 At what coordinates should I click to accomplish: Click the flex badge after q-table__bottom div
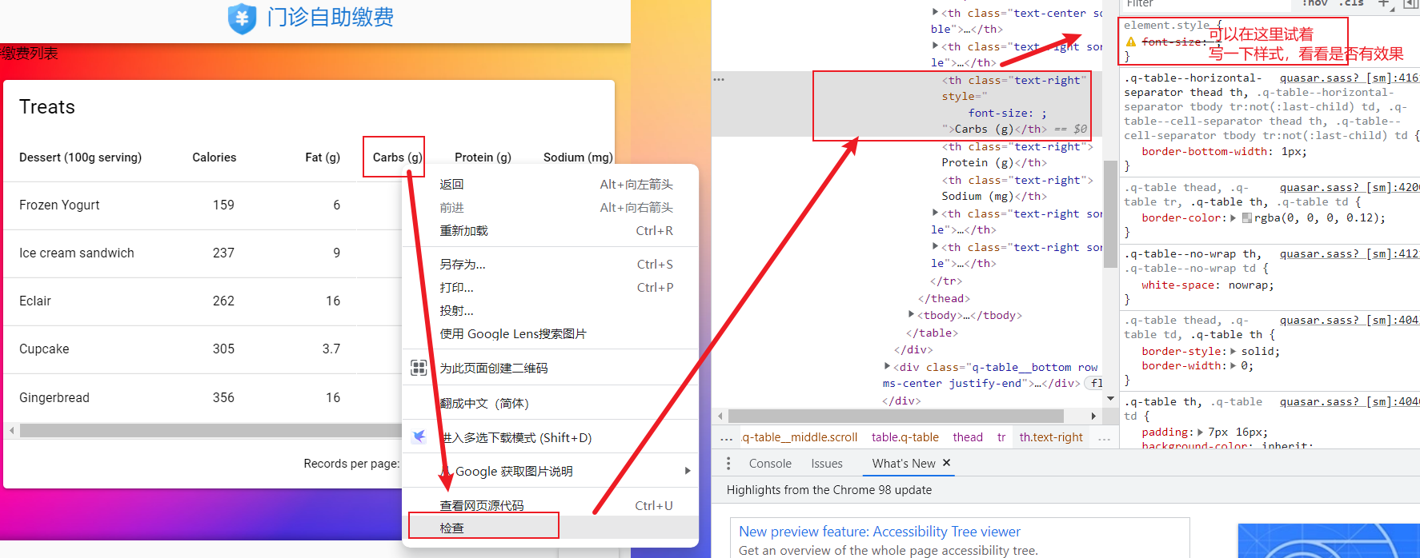point(1096,384)
